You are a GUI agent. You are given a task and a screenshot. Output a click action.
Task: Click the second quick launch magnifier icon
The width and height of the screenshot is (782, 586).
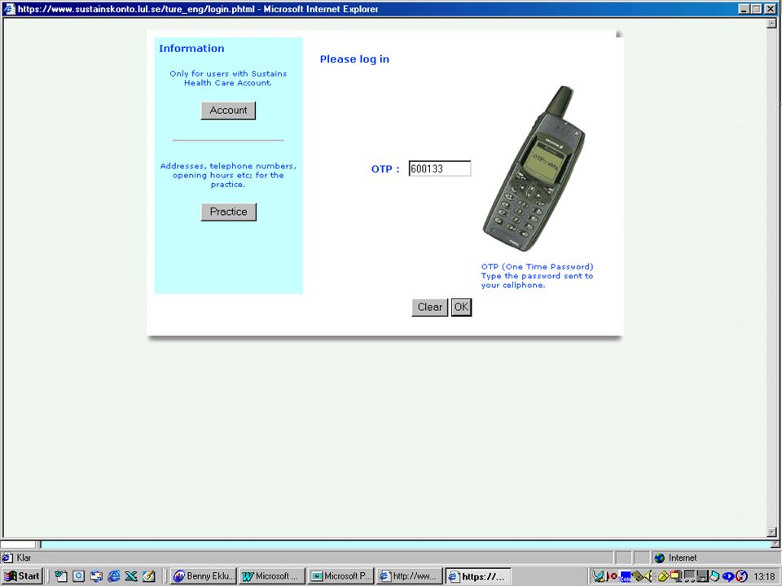coord(79,576)
